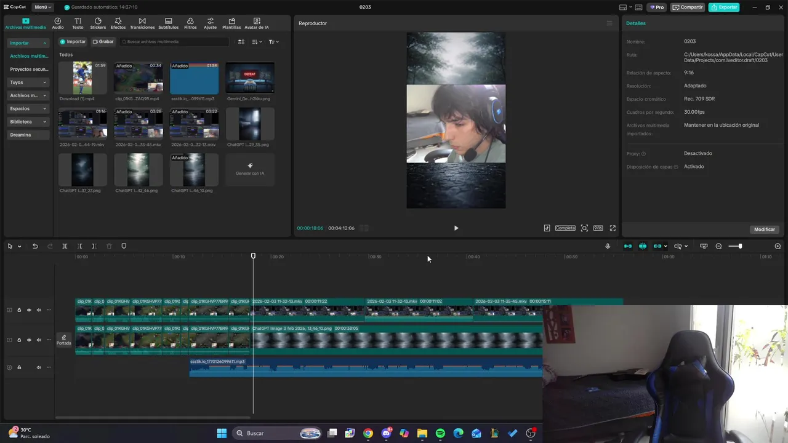Play the preview video

coord(456,228)
